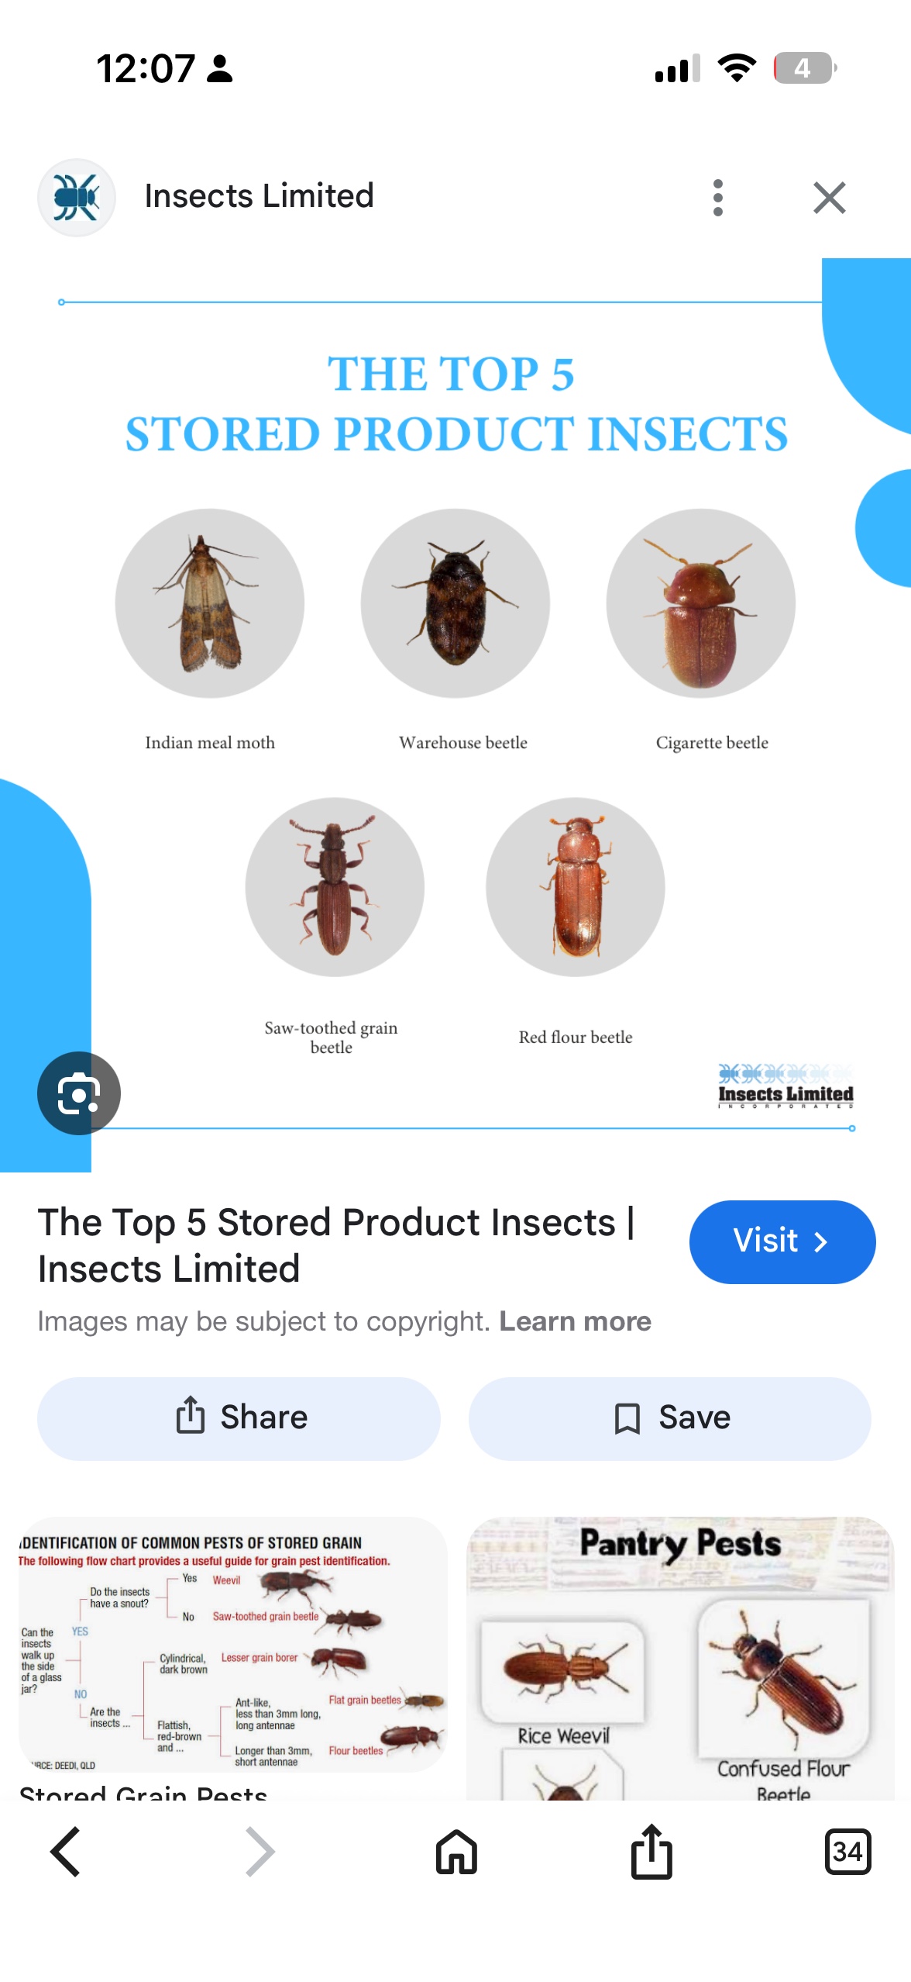Screen dimensions: 911x1982
Task: Click the blue Visit button
Action: [782, 1241]
